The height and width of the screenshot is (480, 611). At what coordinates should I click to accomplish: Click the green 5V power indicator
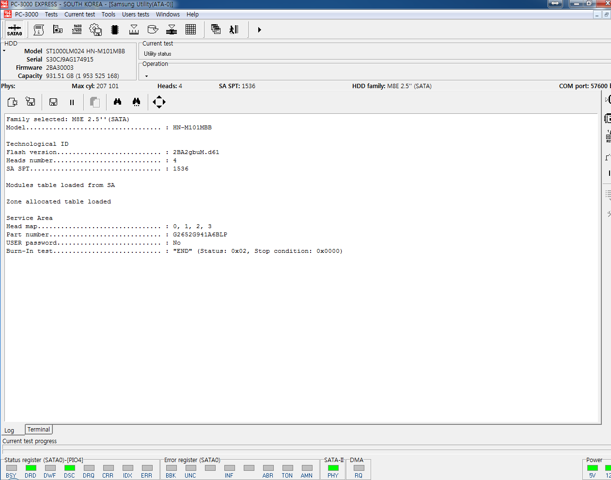tap(592, 468)
